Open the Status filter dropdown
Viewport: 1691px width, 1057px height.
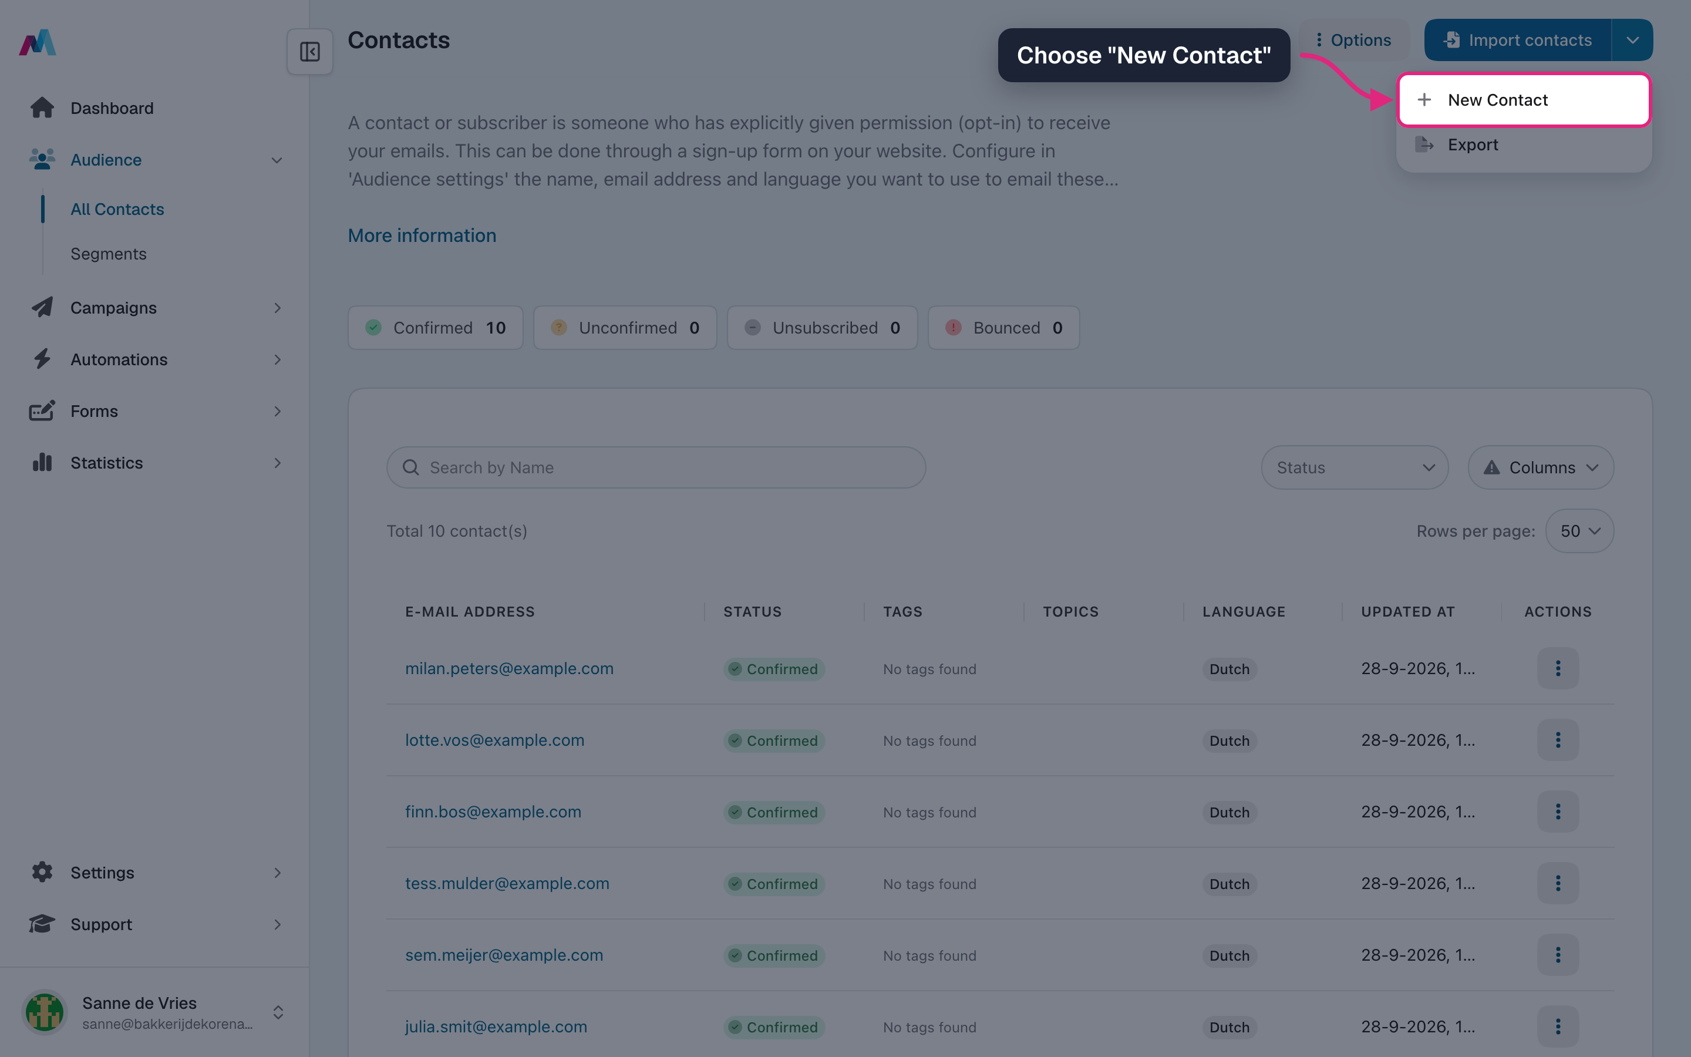point(1354,467)
